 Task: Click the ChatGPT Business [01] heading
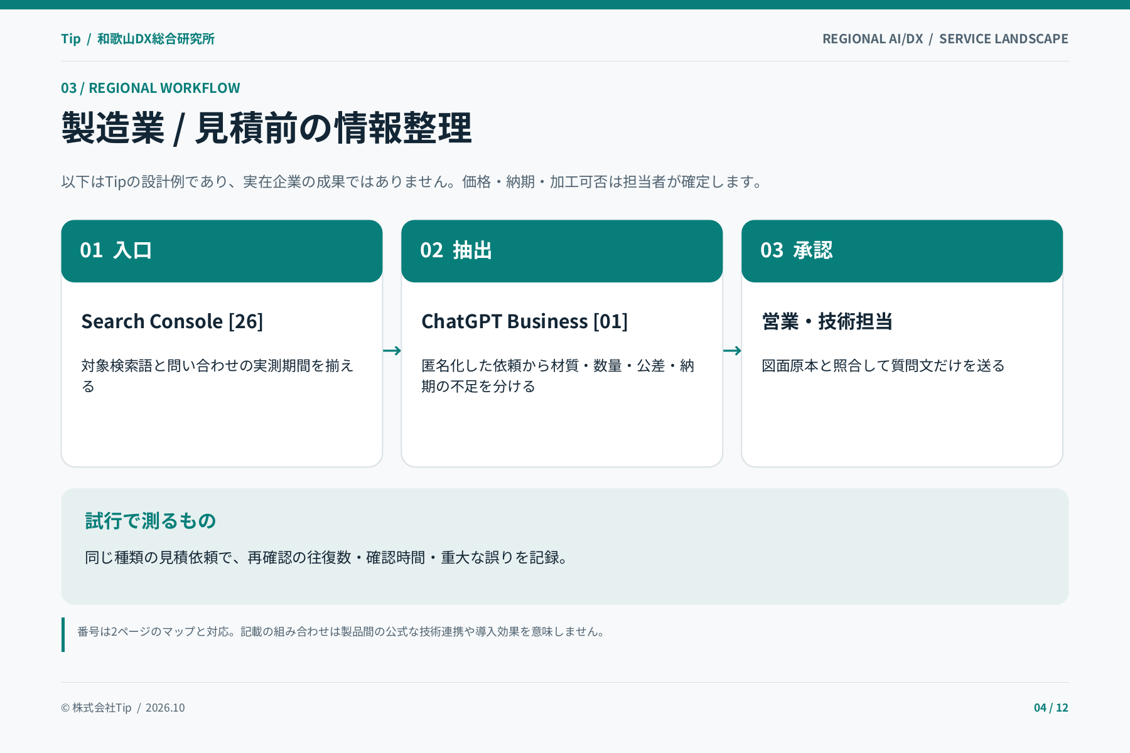[524, 321]
